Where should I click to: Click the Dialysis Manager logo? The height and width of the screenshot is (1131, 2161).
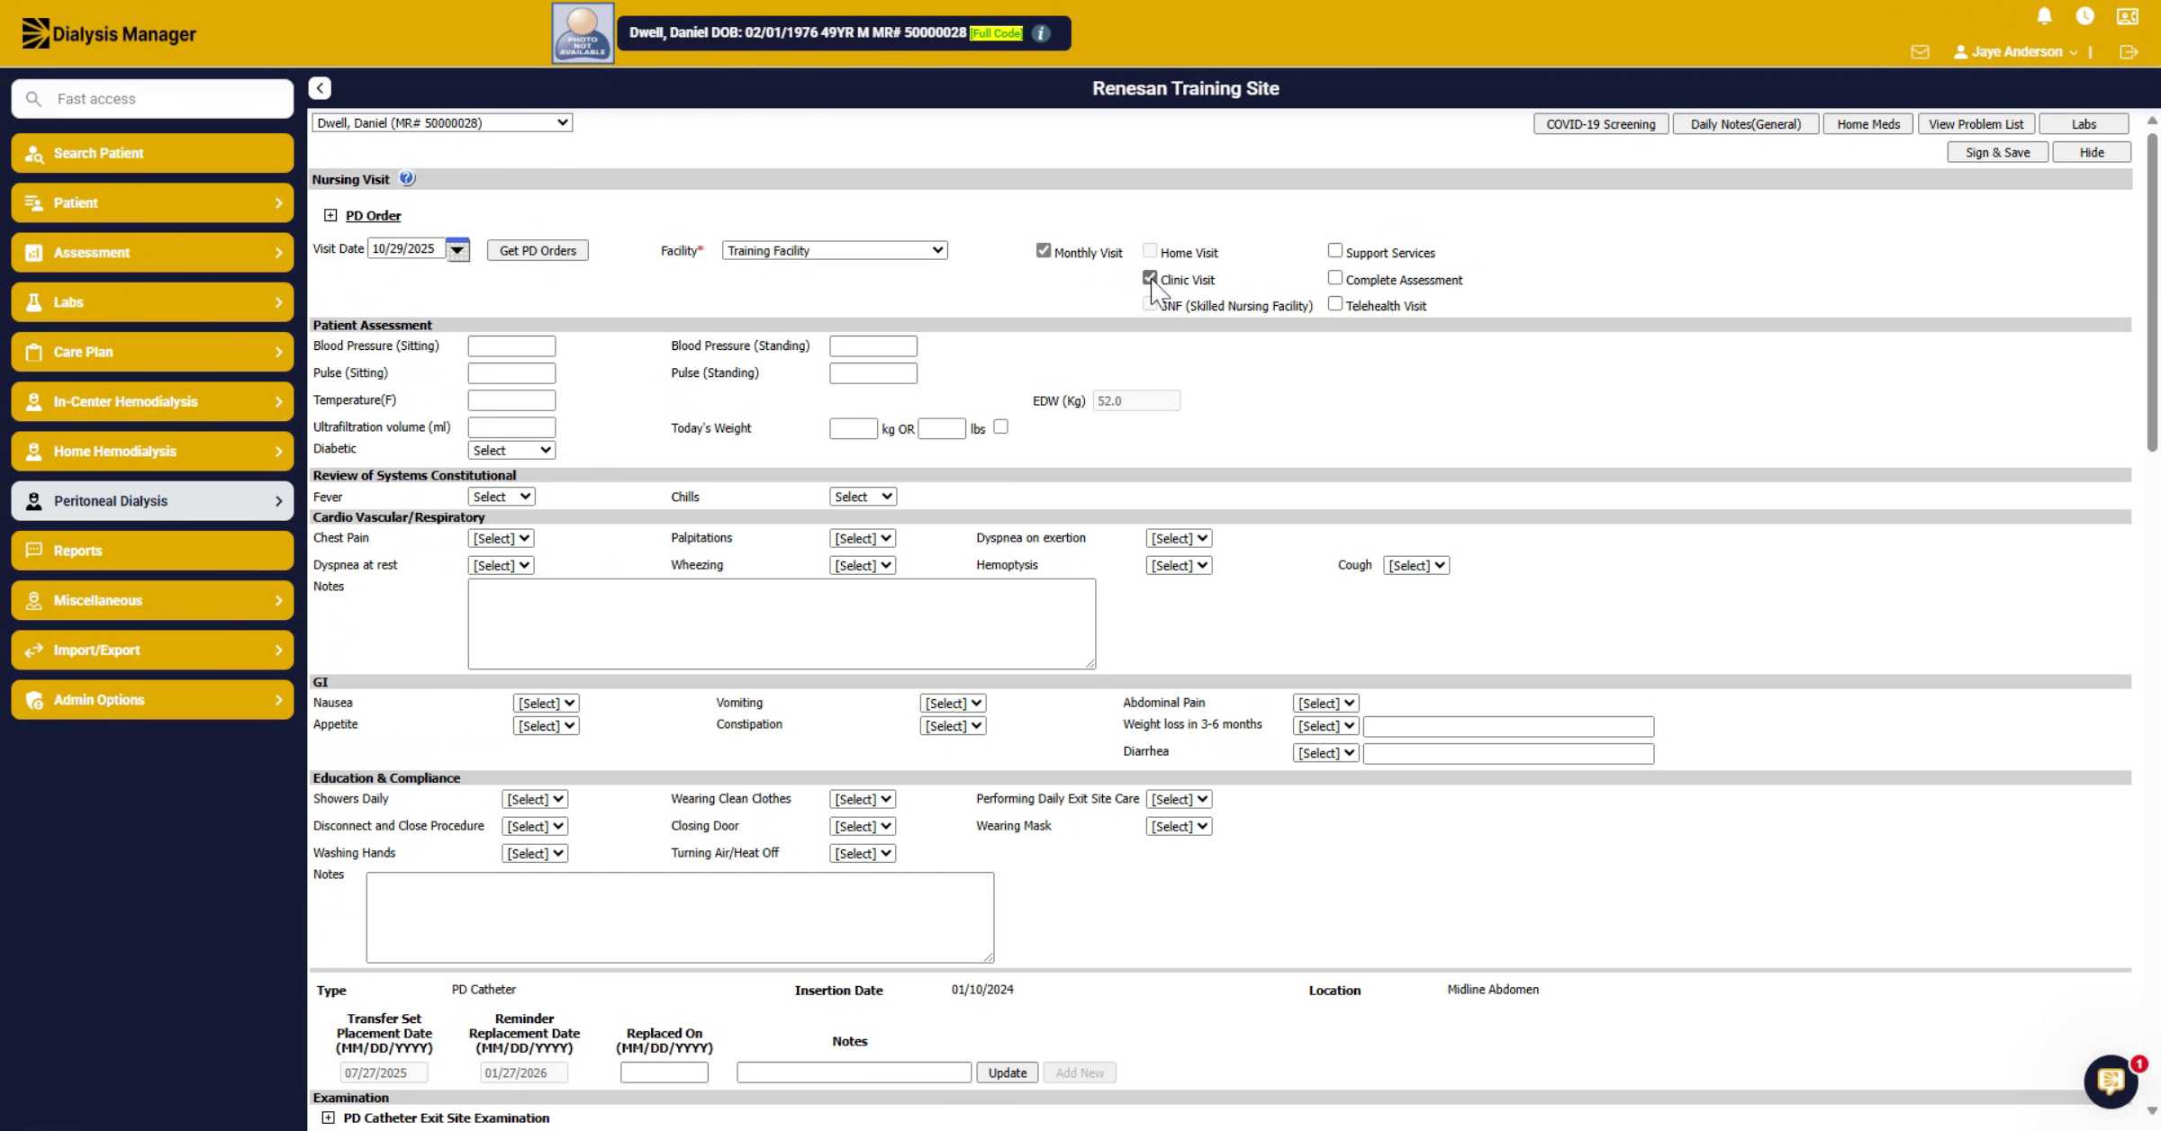pos(108,33)
